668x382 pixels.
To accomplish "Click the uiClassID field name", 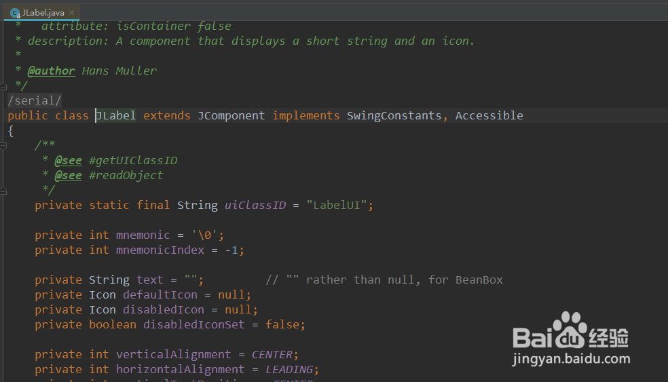I will (x=255, y=206).
